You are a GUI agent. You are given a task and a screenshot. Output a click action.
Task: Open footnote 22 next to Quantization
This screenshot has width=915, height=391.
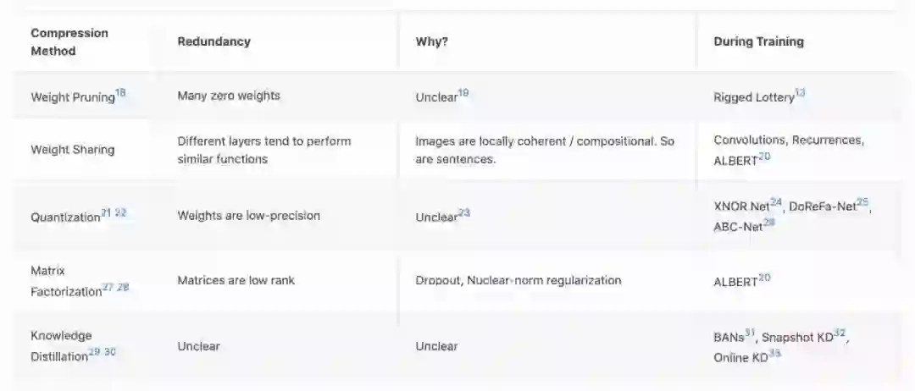(x=120, y=212)
